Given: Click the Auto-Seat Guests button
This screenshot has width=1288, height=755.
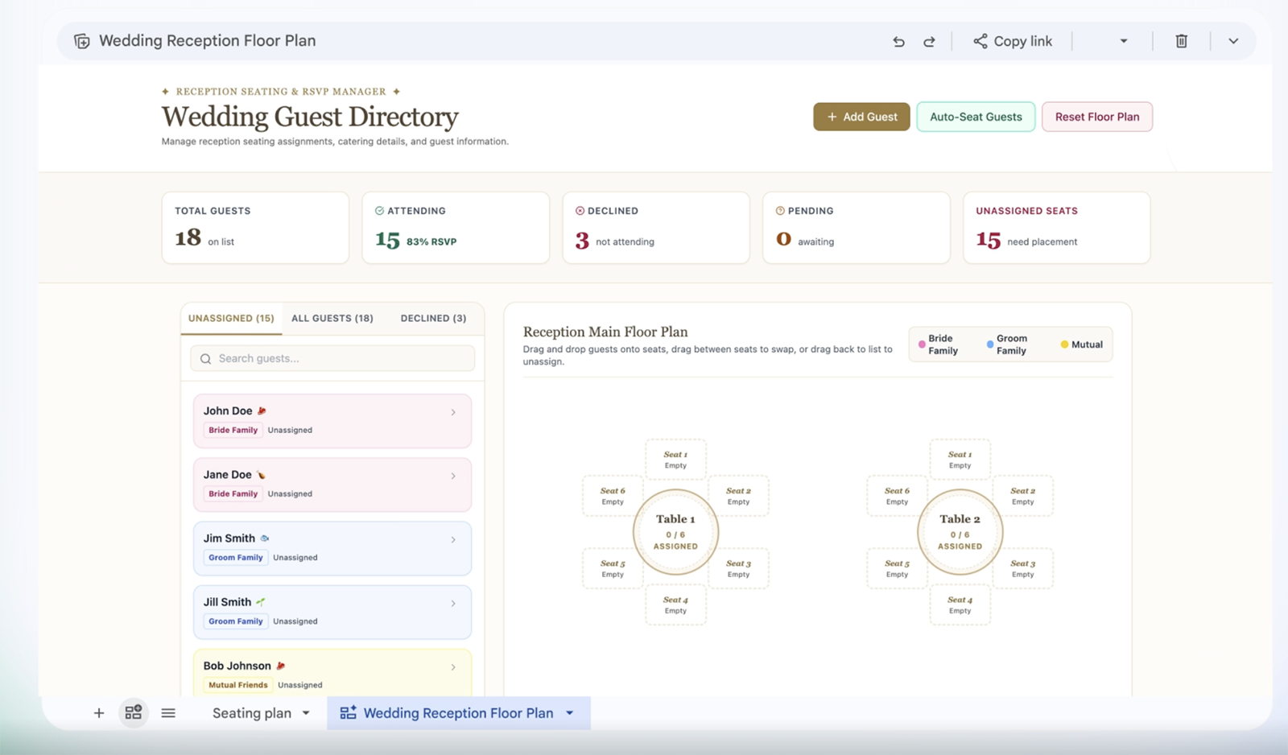Looking at the screenshot, I should (x=976, y=117).
